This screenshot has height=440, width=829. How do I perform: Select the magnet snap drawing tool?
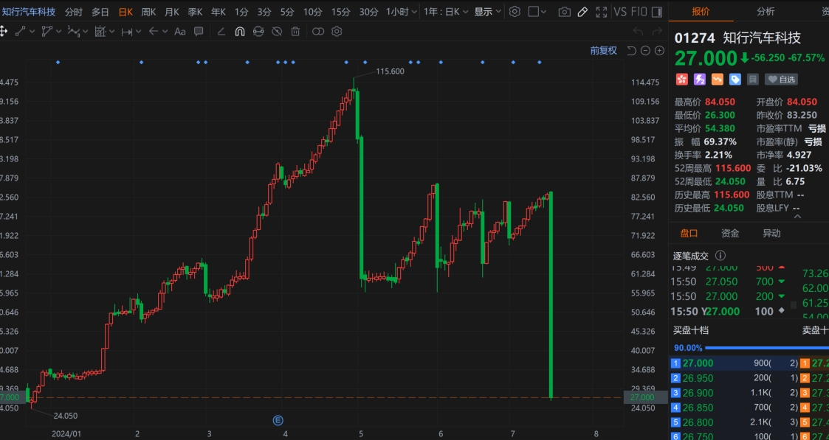(x=240, y=32)
